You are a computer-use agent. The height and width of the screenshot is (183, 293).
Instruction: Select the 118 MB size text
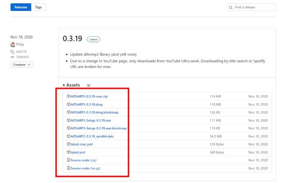(215, 105)
